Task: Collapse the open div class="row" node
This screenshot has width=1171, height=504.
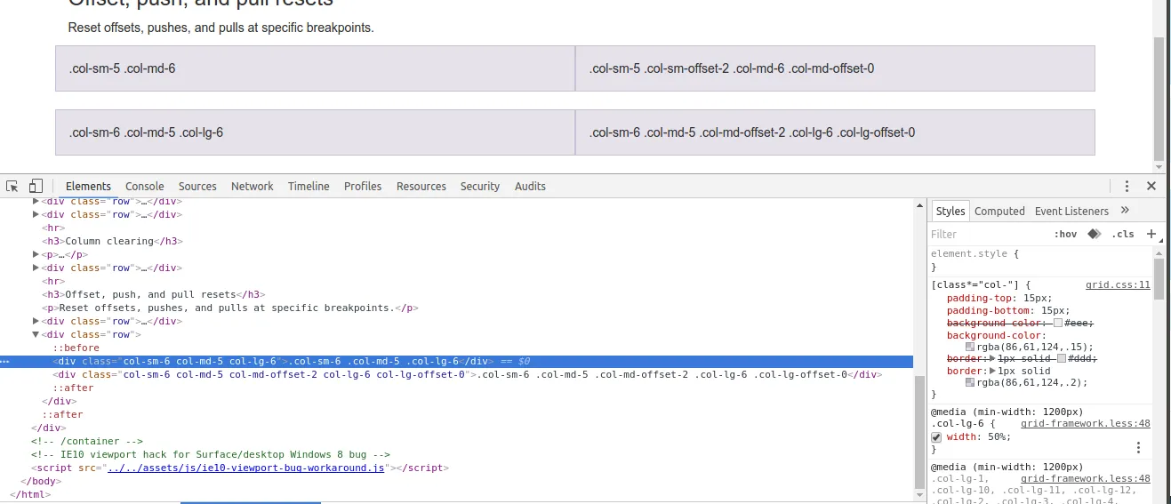Action: [36, 334]
